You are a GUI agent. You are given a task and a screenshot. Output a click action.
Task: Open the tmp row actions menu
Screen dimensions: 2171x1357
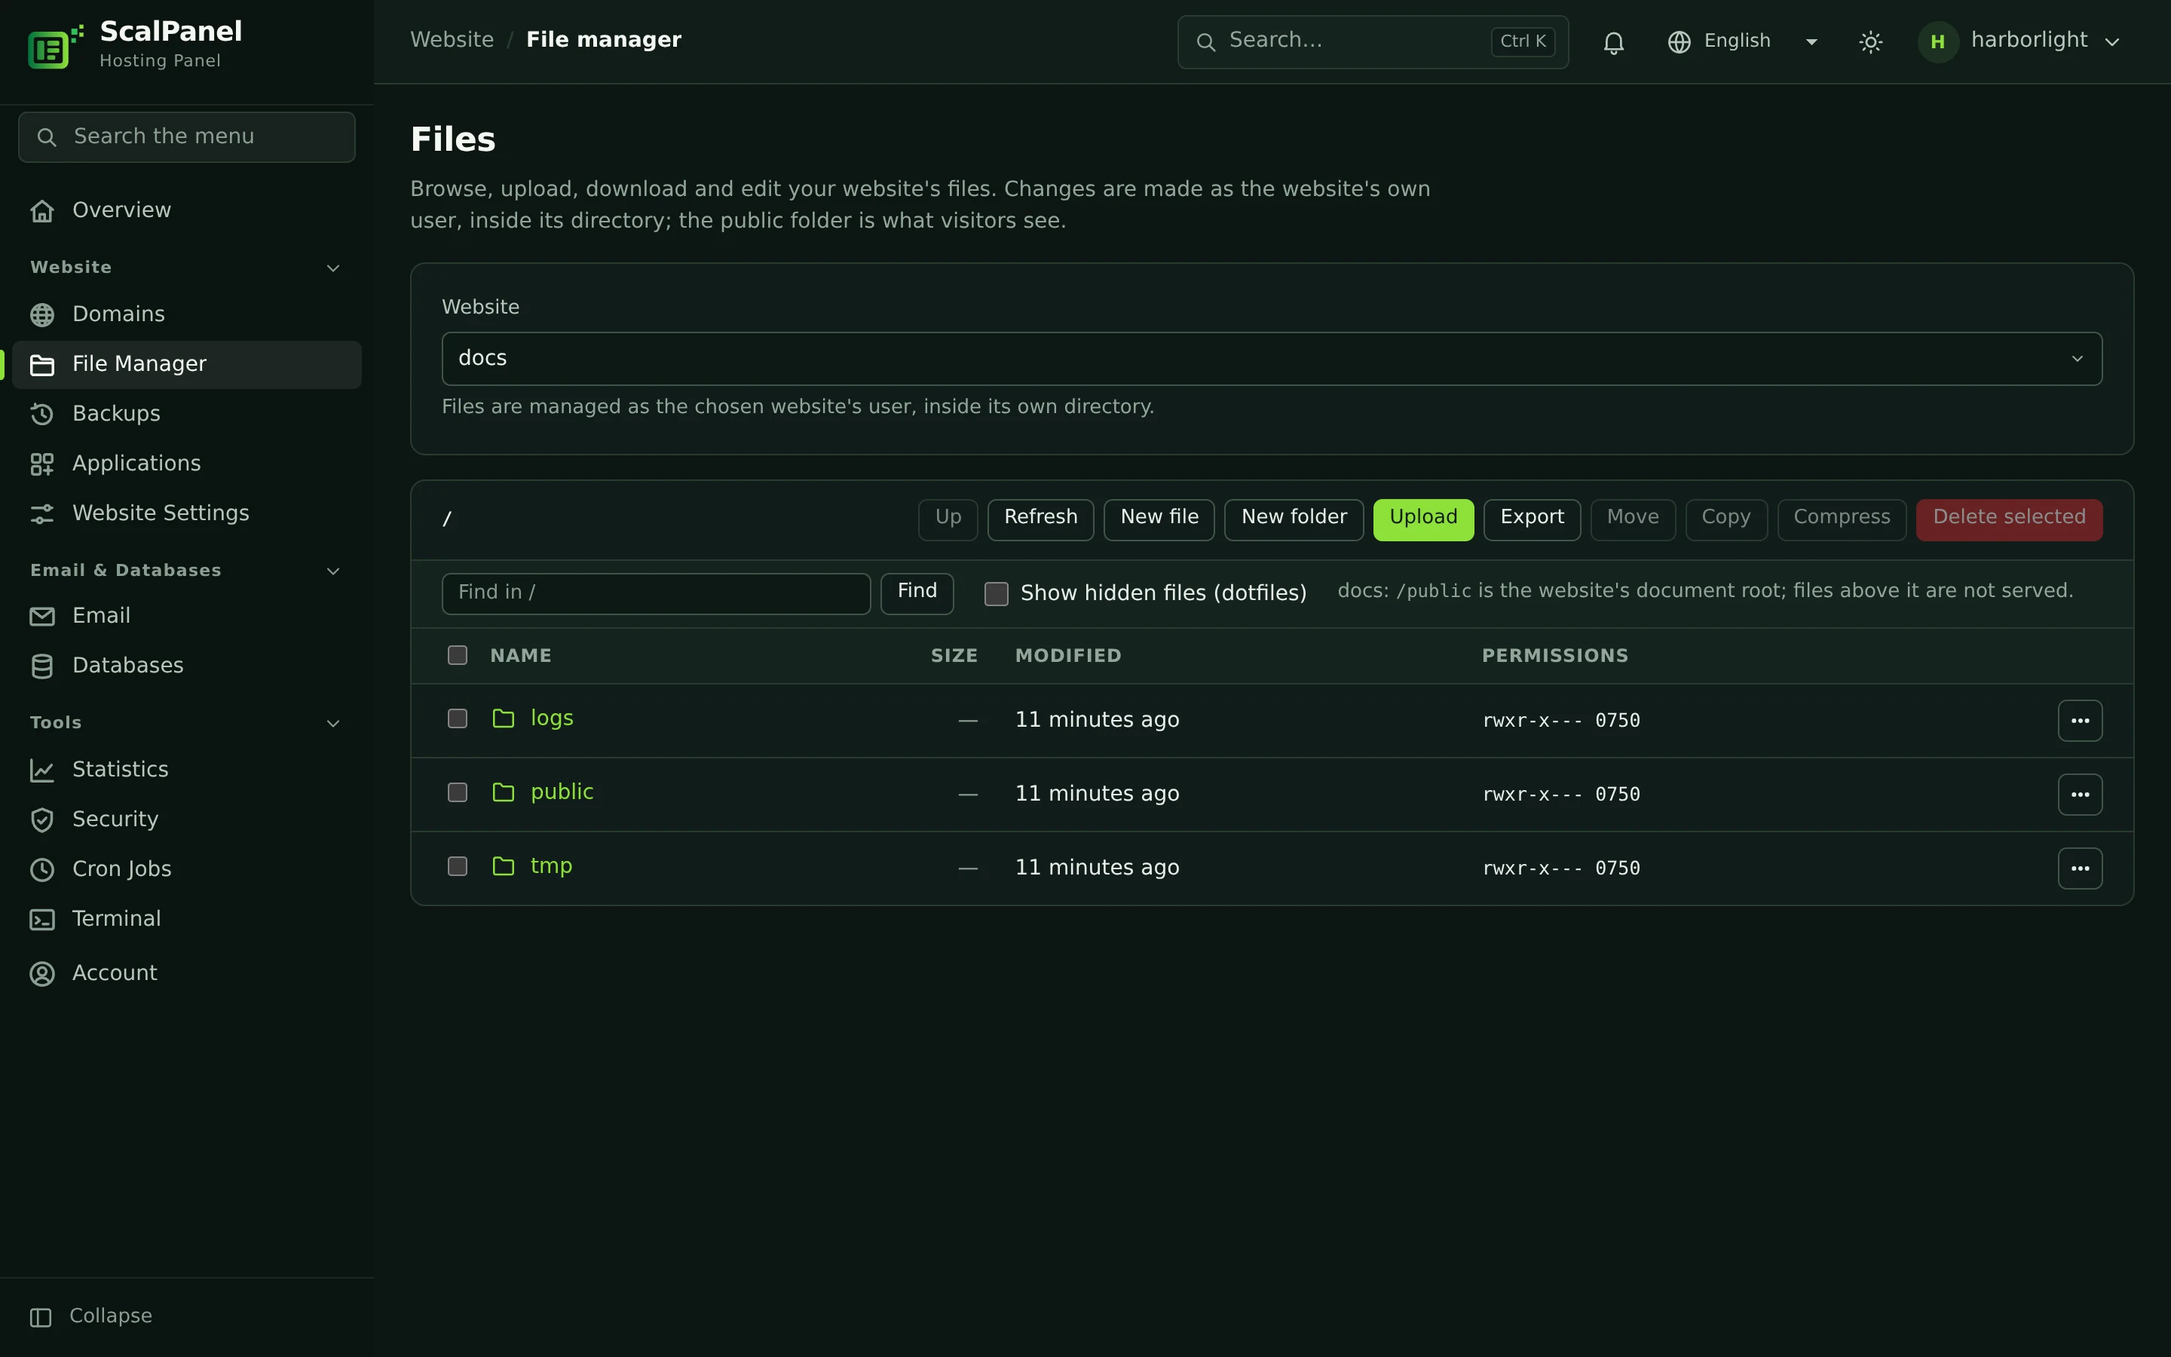point(2080,868)
